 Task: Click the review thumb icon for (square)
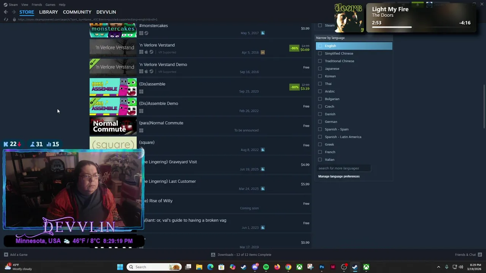263,150
